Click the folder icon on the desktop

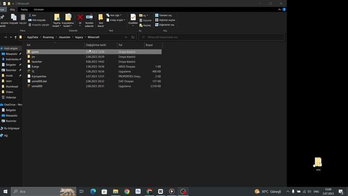pos(318,164)
